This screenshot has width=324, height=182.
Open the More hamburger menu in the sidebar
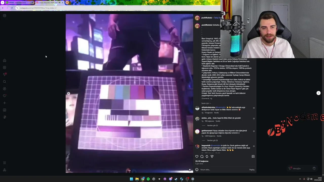(x=5, y=163)
